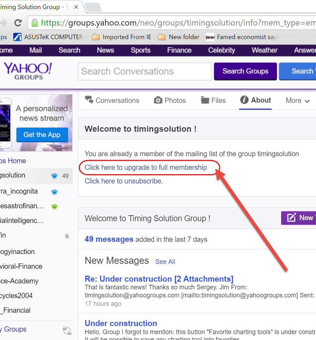
Task: Open the New folder bookmarks folder
Action: tap(179, 37)
